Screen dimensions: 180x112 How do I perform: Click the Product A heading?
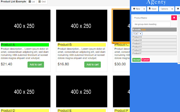[x=25, y=45]
